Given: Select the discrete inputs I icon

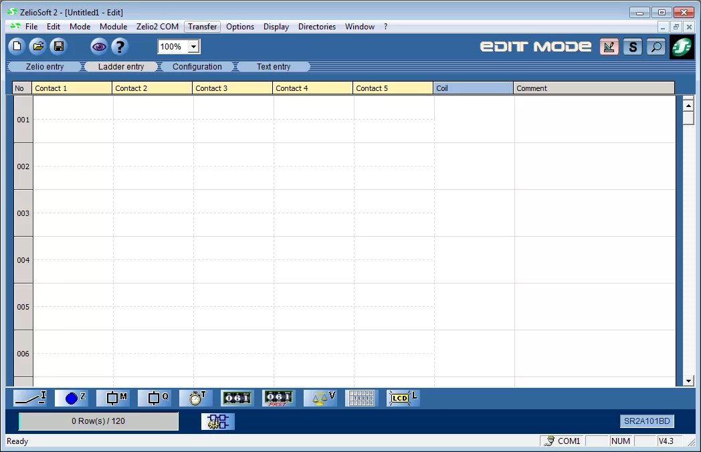Looking at the screenshot, I should 30,398.
